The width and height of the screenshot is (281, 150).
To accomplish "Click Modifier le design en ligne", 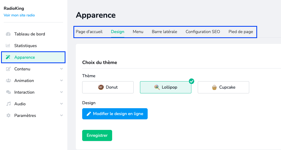I will [x=115, y=114].
